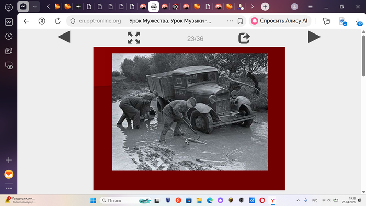The width and height of the screenshot is (366, 206).
Task: Click the share arrow icon above the slide
Action: pyautogui.click(x=244, y=38)
